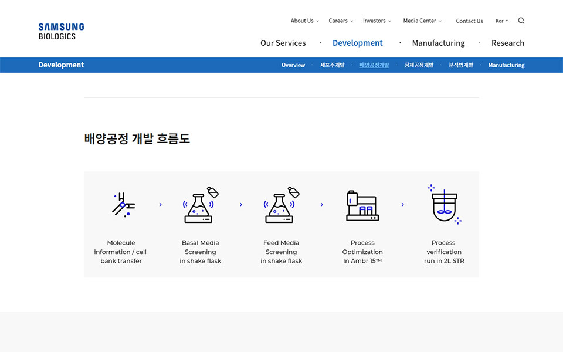Screen dimensions: 563x352
Task: Go to Research in main navigation
Action: coord(507,43)
